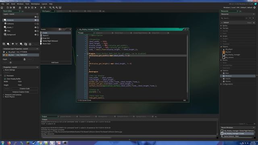Image resolution: width=258 pixels, height=145 pixels.
Task: Click the Help toolbar icon
Action: point(45,8)
